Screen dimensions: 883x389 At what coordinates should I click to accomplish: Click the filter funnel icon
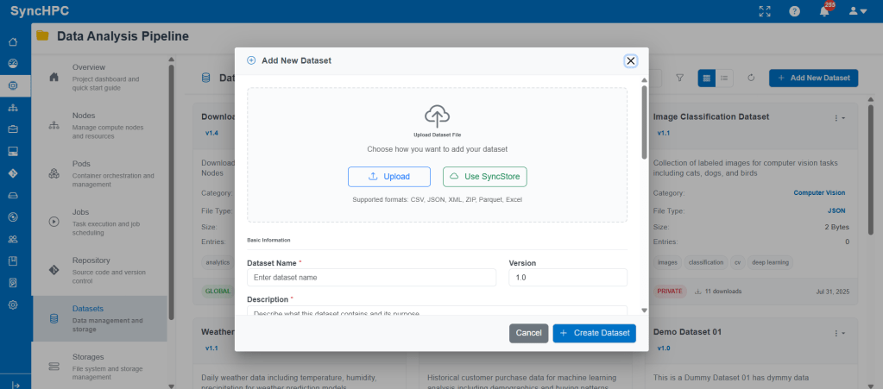point(679,78)
